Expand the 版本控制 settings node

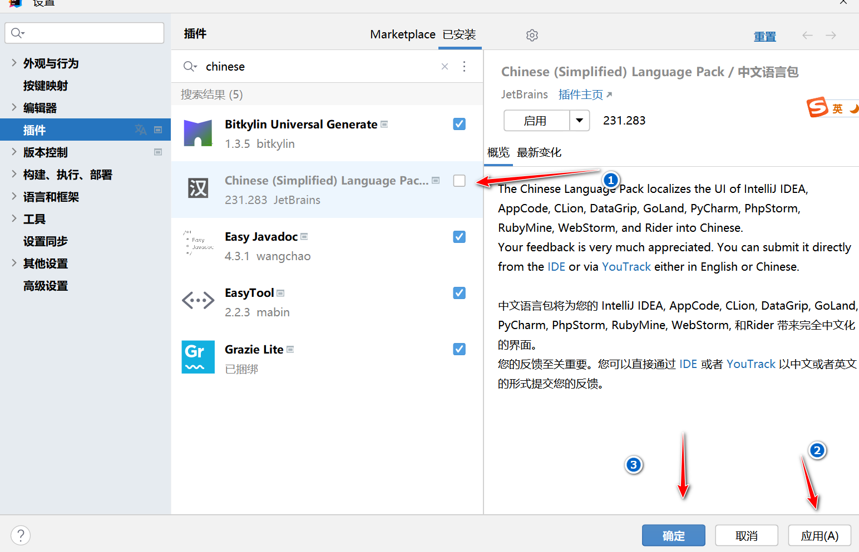14,152
